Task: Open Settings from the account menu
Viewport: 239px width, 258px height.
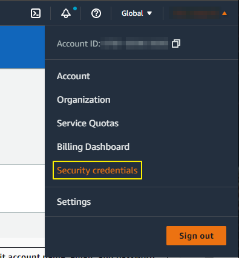Action: point(74,202)
